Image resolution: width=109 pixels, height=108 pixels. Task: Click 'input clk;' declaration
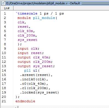click(28, 49)
